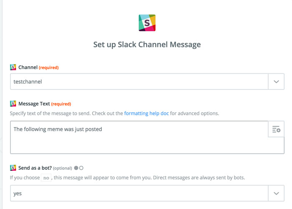Open the yes selection field
Viewport: 292px width, 209px height.
click(x=138, y=193)
